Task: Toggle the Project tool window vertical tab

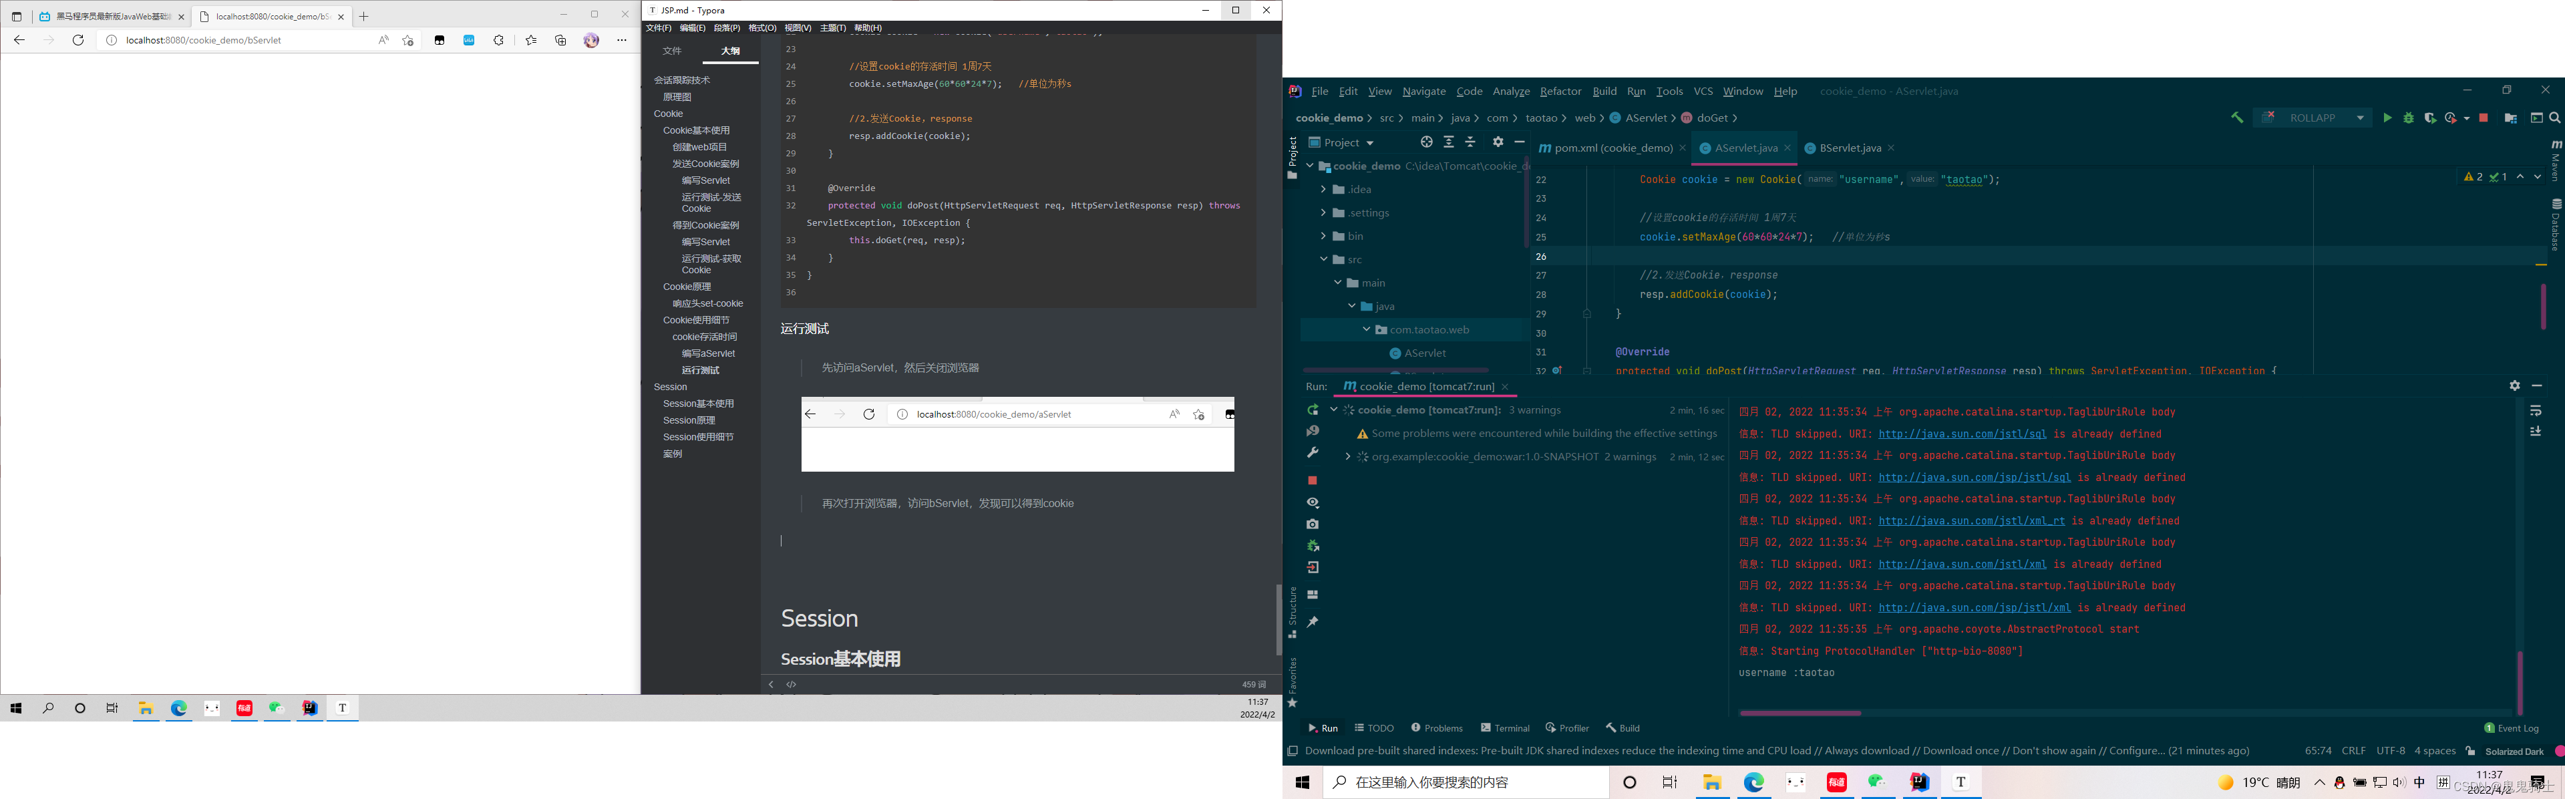Action: 1293,158
